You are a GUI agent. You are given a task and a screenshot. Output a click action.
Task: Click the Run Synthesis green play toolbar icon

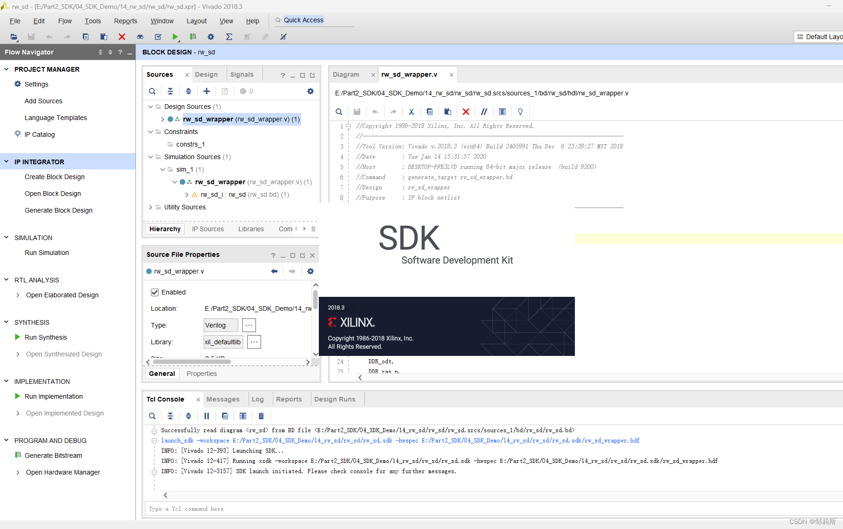coord(175,37)
